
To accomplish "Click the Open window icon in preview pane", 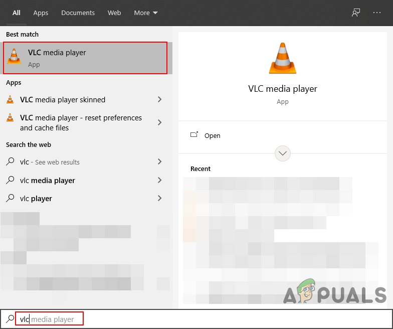I will (194, 134).
